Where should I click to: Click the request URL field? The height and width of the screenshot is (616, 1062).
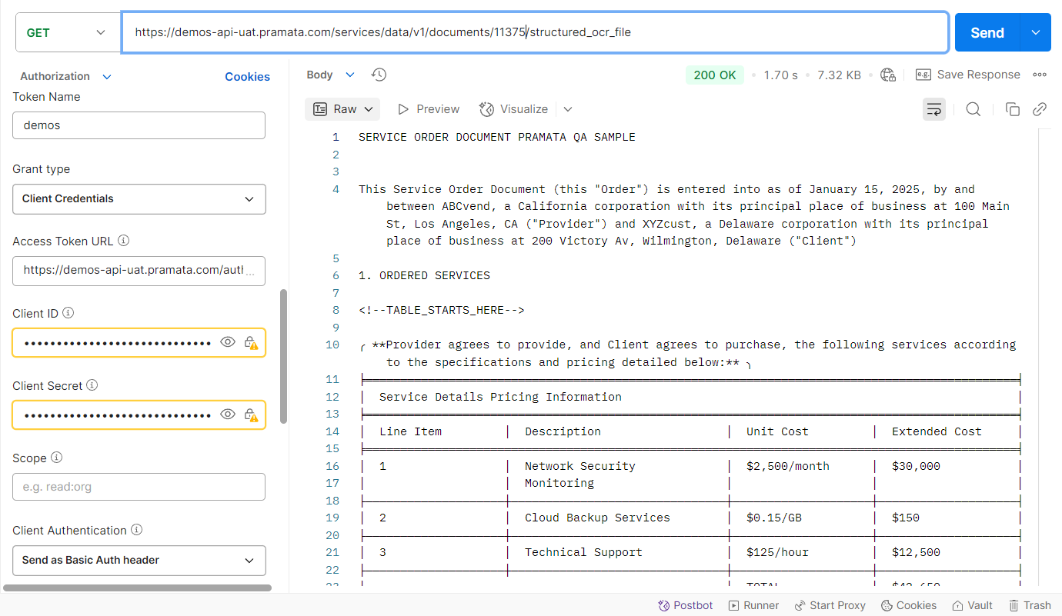[535, 32]
